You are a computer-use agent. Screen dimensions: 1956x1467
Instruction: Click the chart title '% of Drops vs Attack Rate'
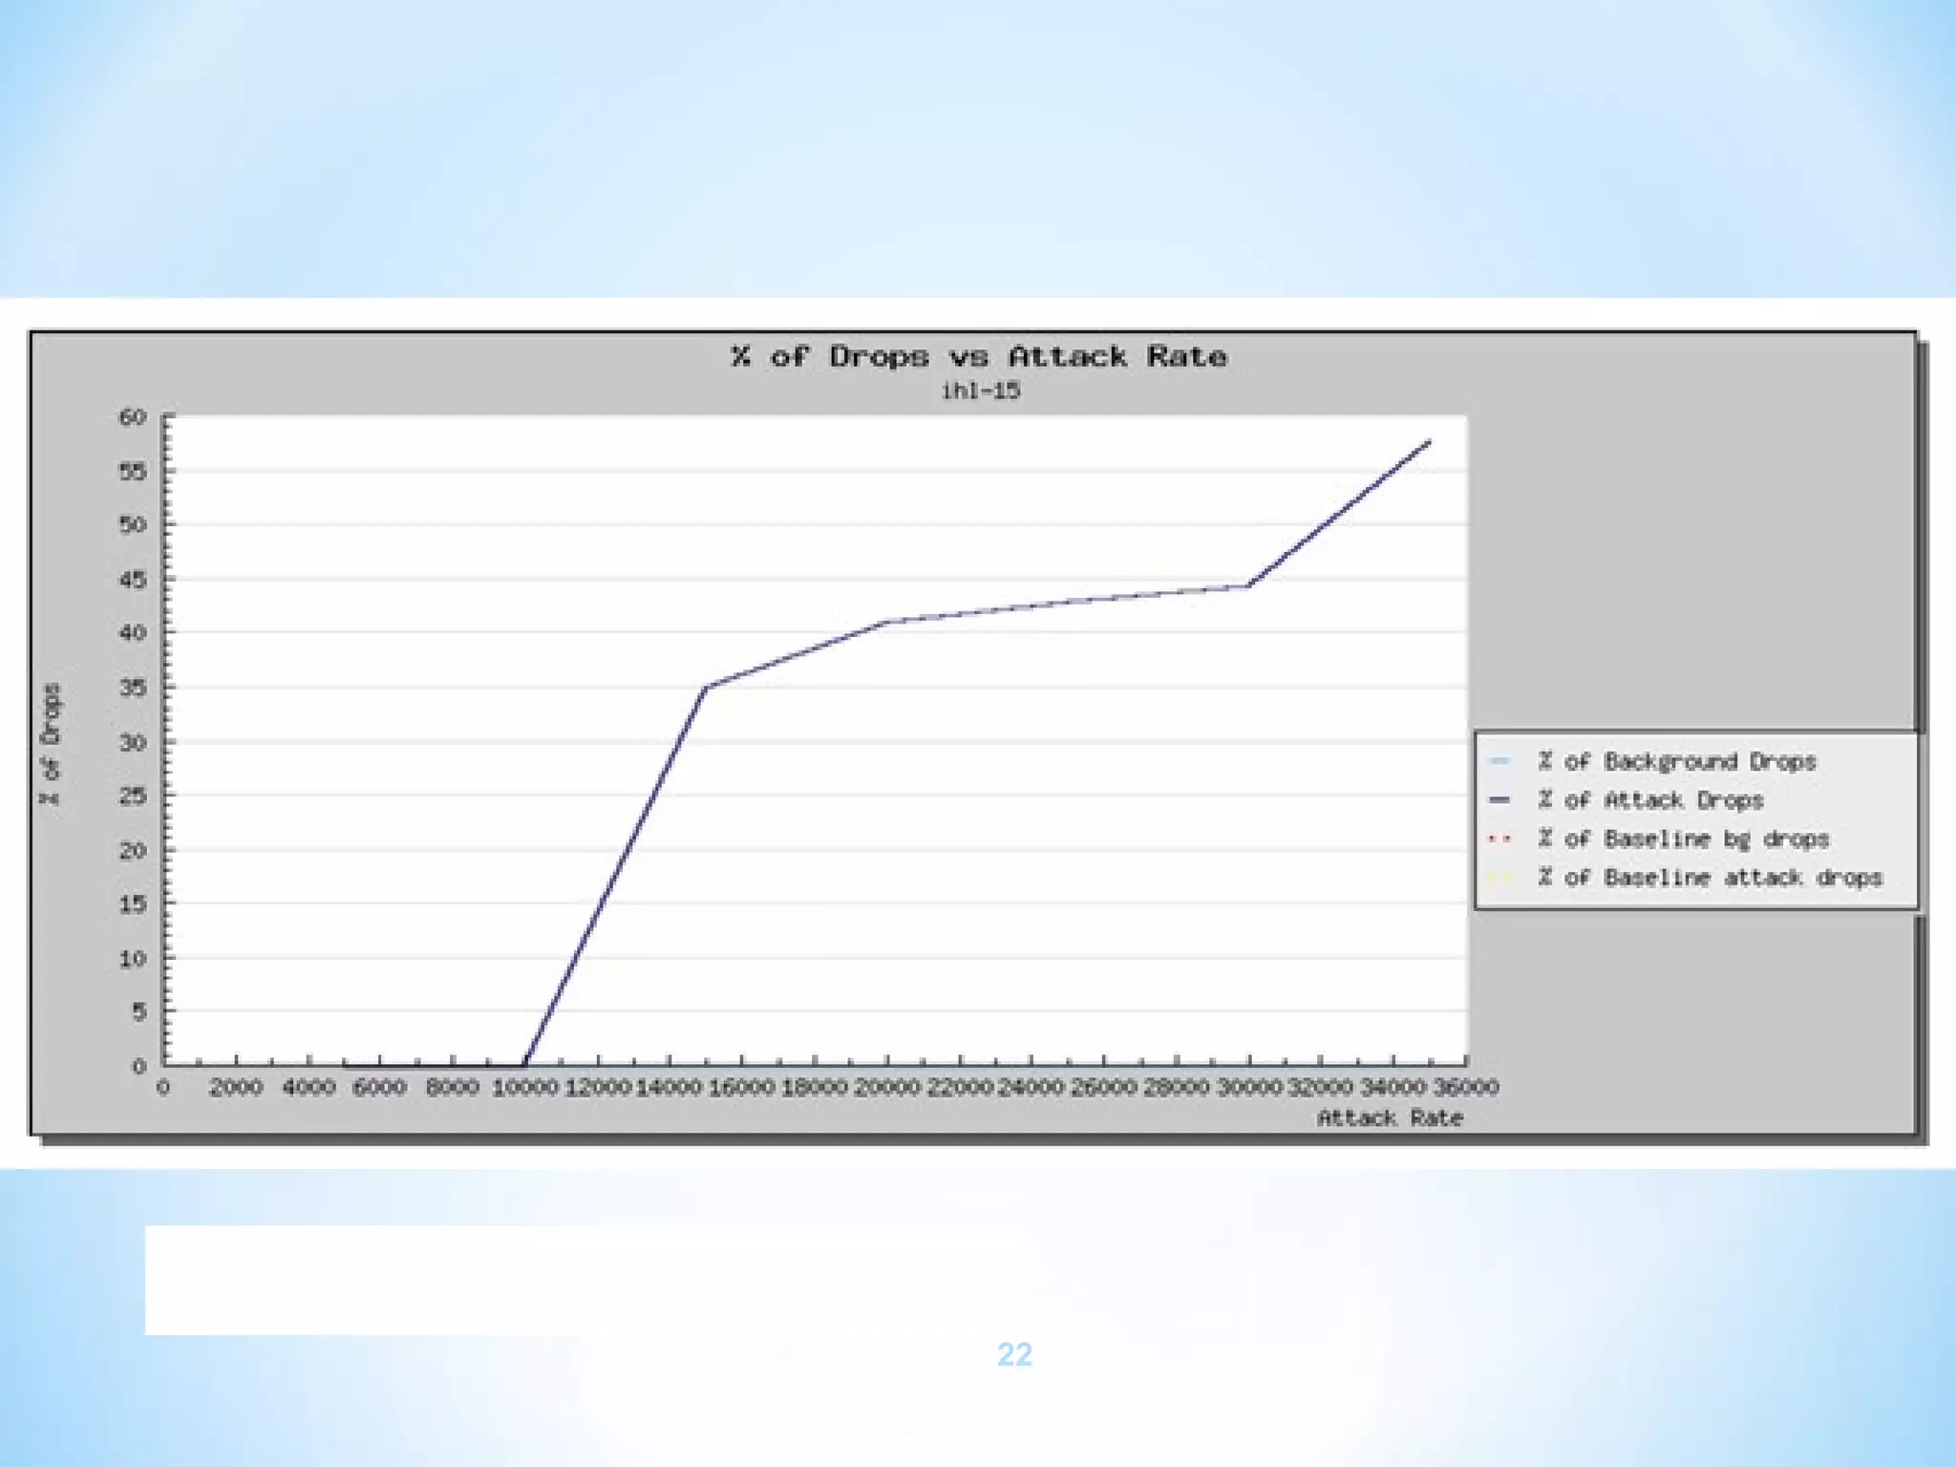979,357
